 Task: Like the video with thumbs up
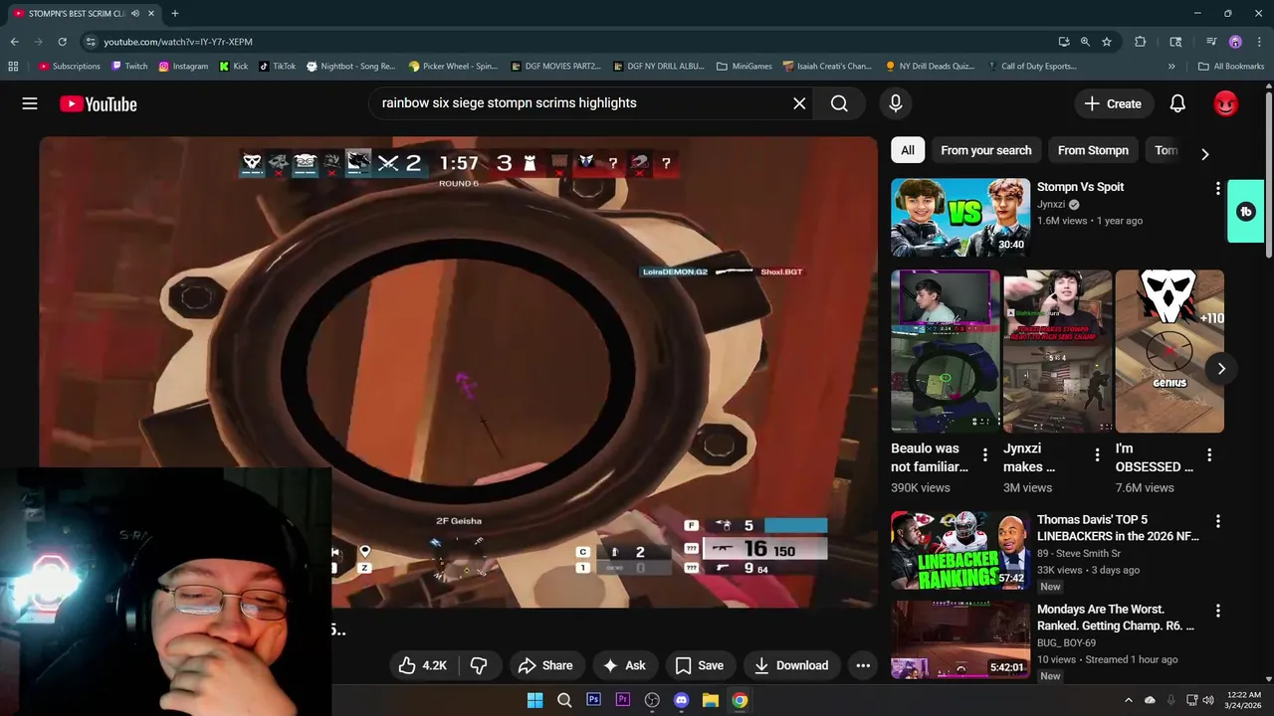click(423, 665)
